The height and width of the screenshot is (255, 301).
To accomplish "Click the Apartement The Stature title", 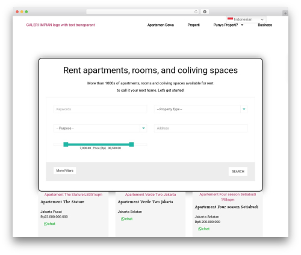I will tap(63, 202).
